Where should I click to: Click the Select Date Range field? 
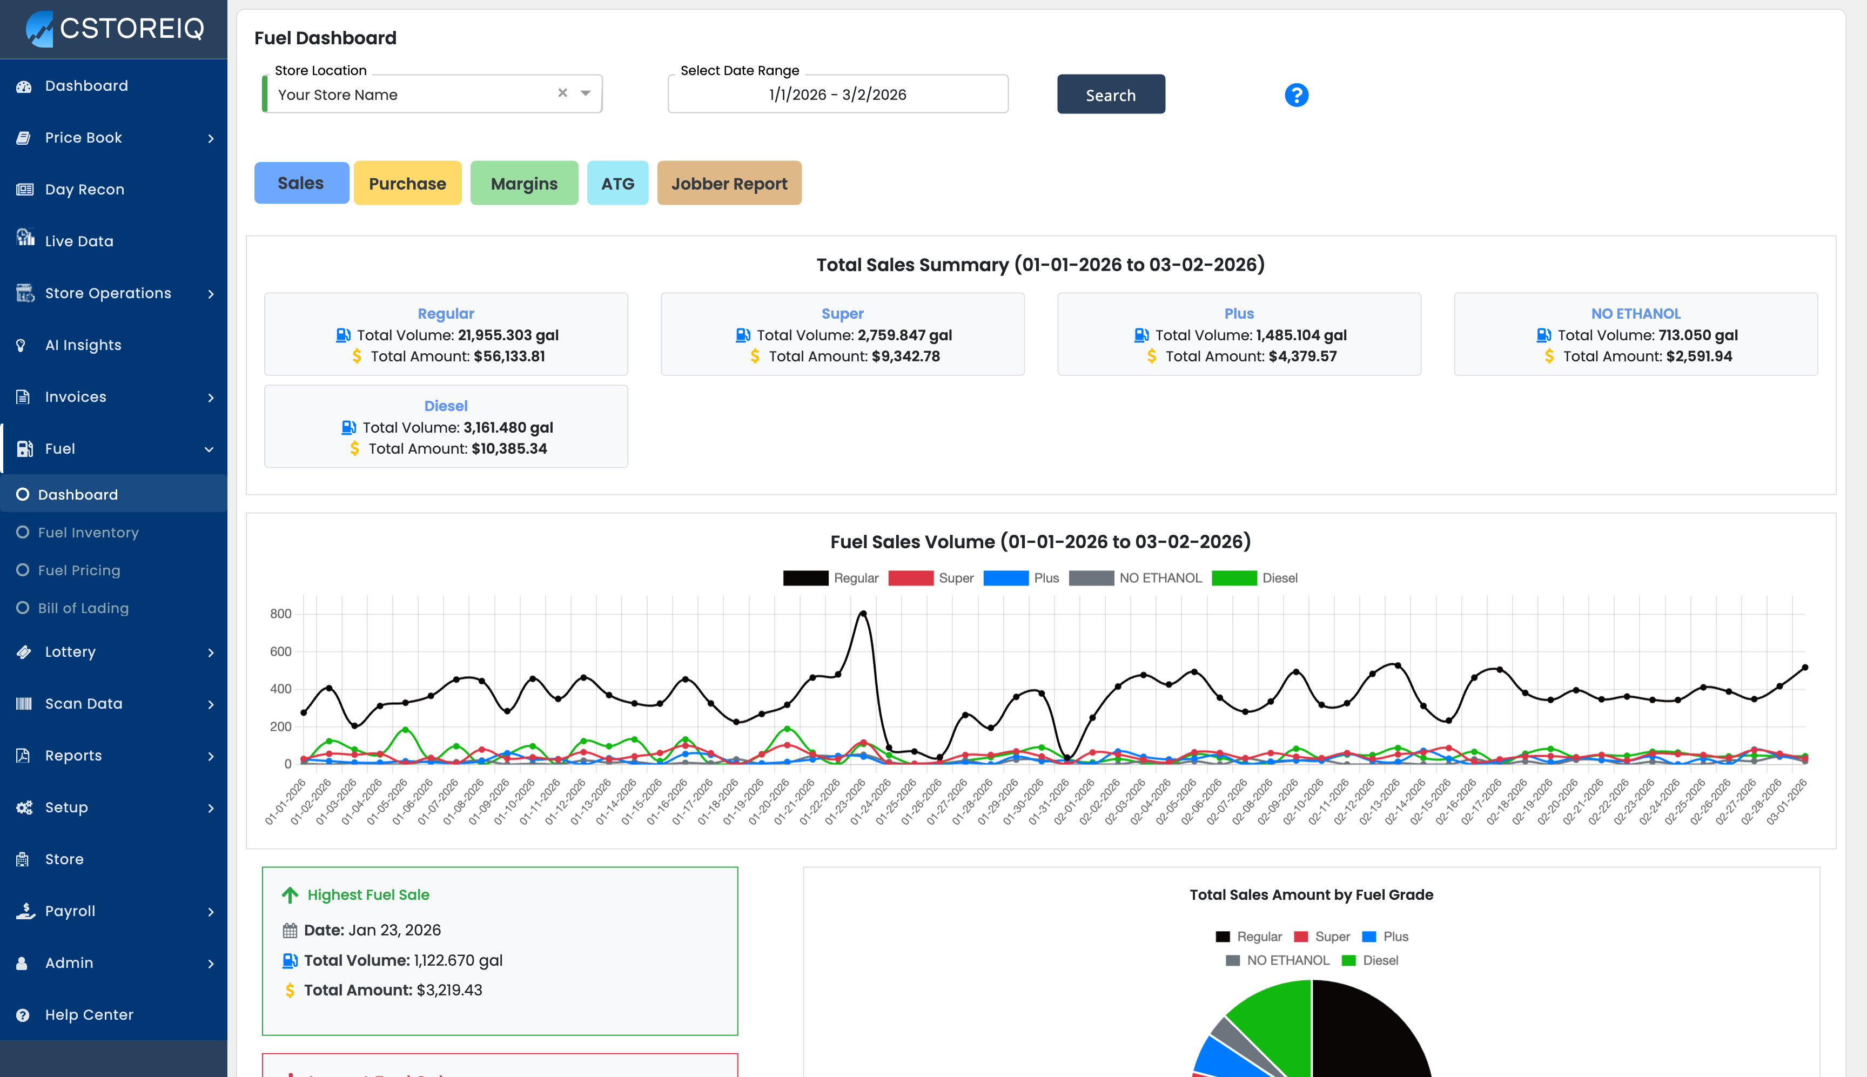coord(837,95)
